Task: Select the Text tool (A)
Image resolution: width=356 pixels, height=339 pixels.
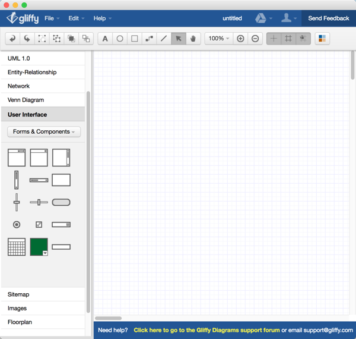Action: pyautogui.click(x=105, y=39)
